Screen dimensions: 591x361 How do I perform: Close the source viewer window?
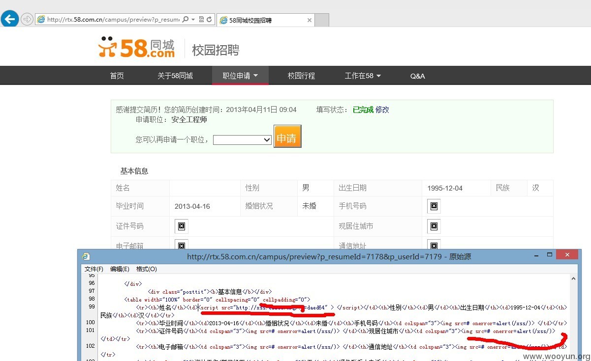pos(567,254)
